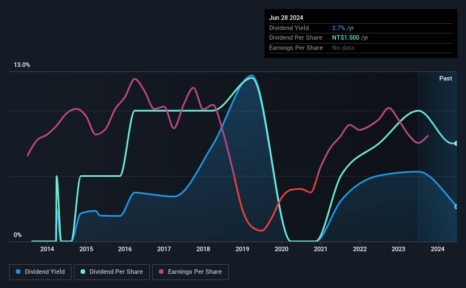Click the 2017 x-axis label
Screen dimensions: 466x288
[164, 249]
